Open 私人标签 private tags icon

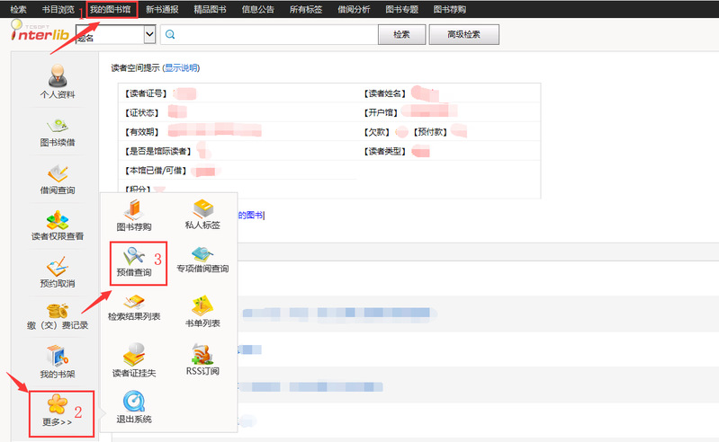point(202,212)
